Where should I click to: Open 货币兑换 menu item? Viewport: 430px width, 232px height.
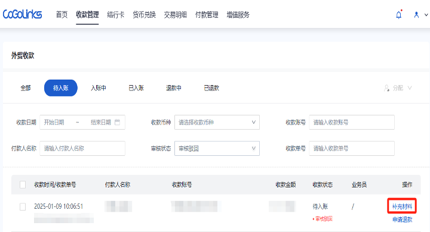145,15
